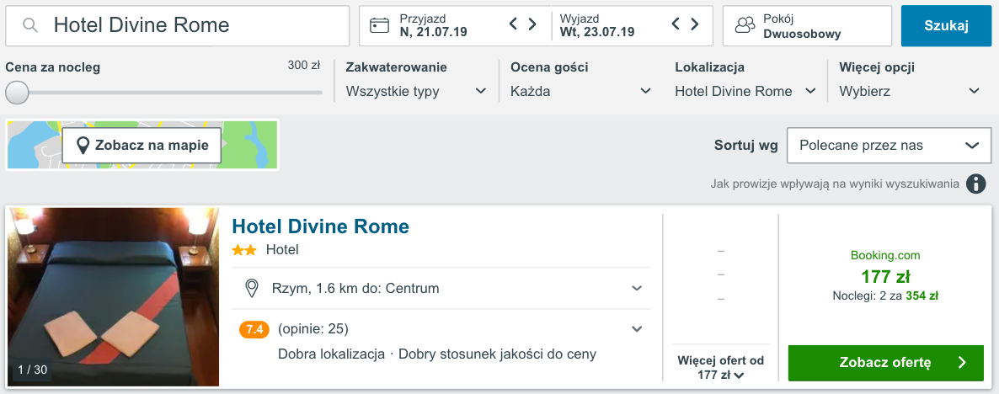999x394 pixels.
Task: Click the commission info icon
Action: pos(975,184)
